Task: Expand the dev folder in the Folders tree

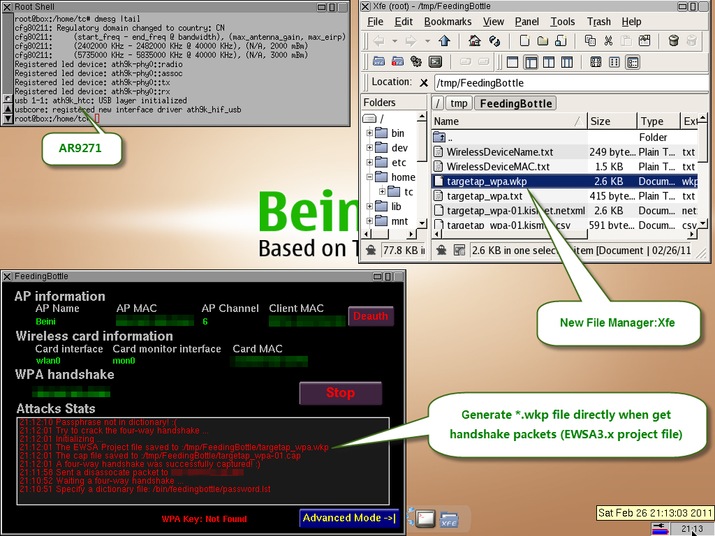Action: click(x=369, y=148)
